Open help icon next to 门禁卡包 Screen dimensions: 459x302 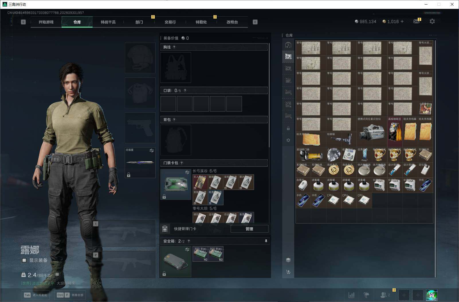click(182, 163)
